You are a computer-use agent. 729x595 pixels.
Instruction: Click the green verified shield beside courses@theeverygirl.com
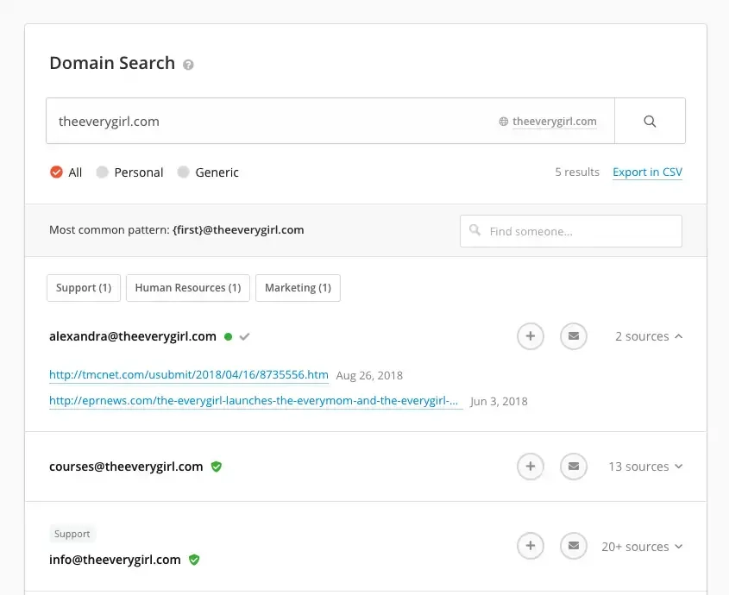point(217,467)
